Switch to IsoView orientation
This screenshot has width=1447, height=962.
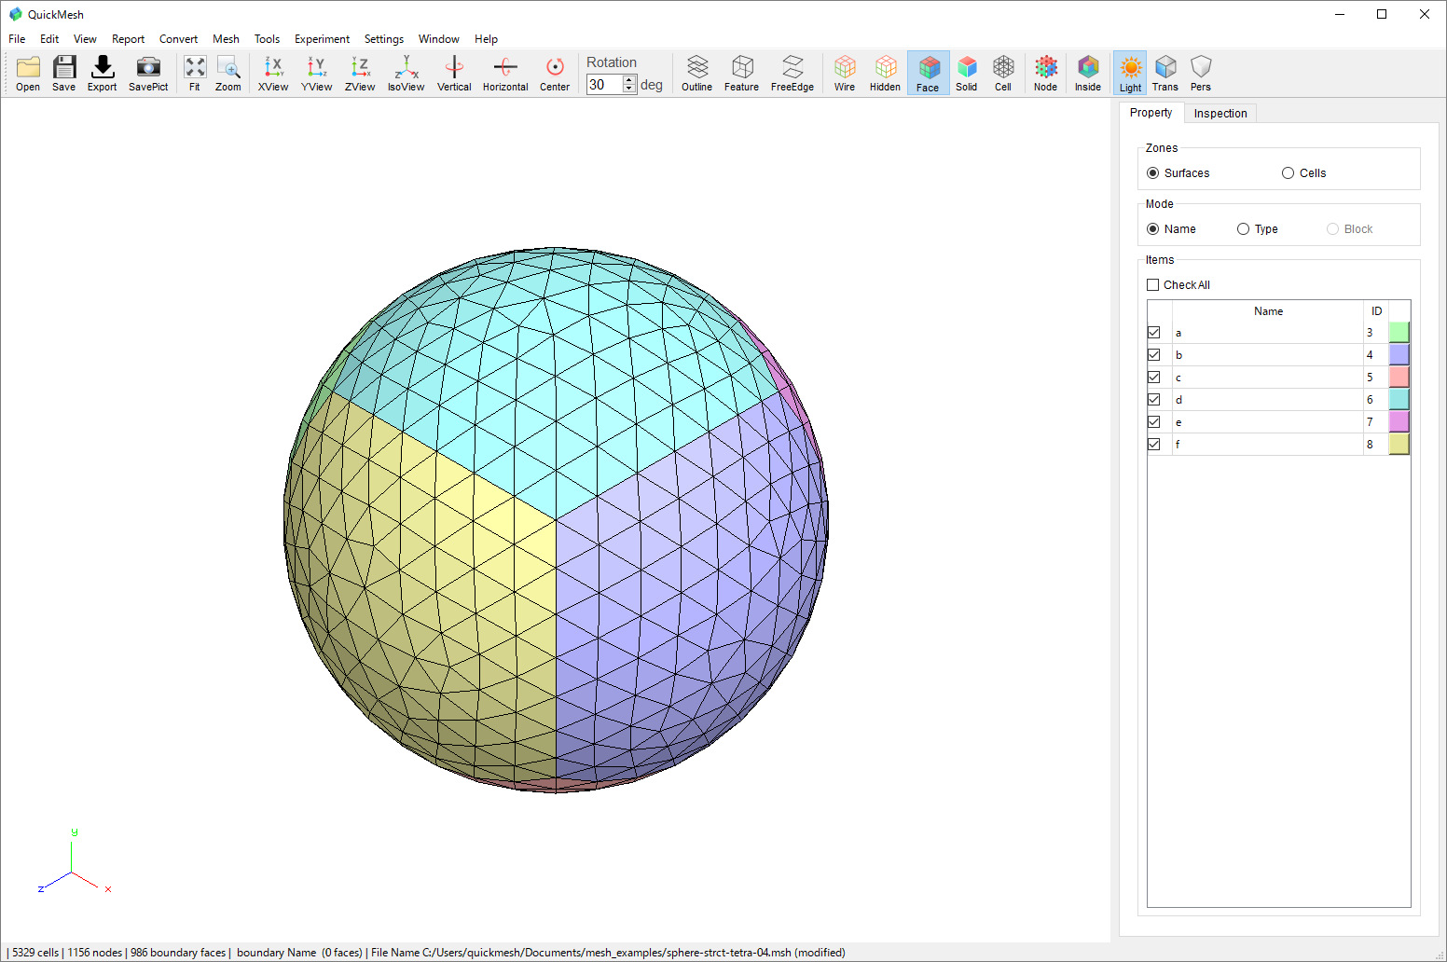click(407, 73)
